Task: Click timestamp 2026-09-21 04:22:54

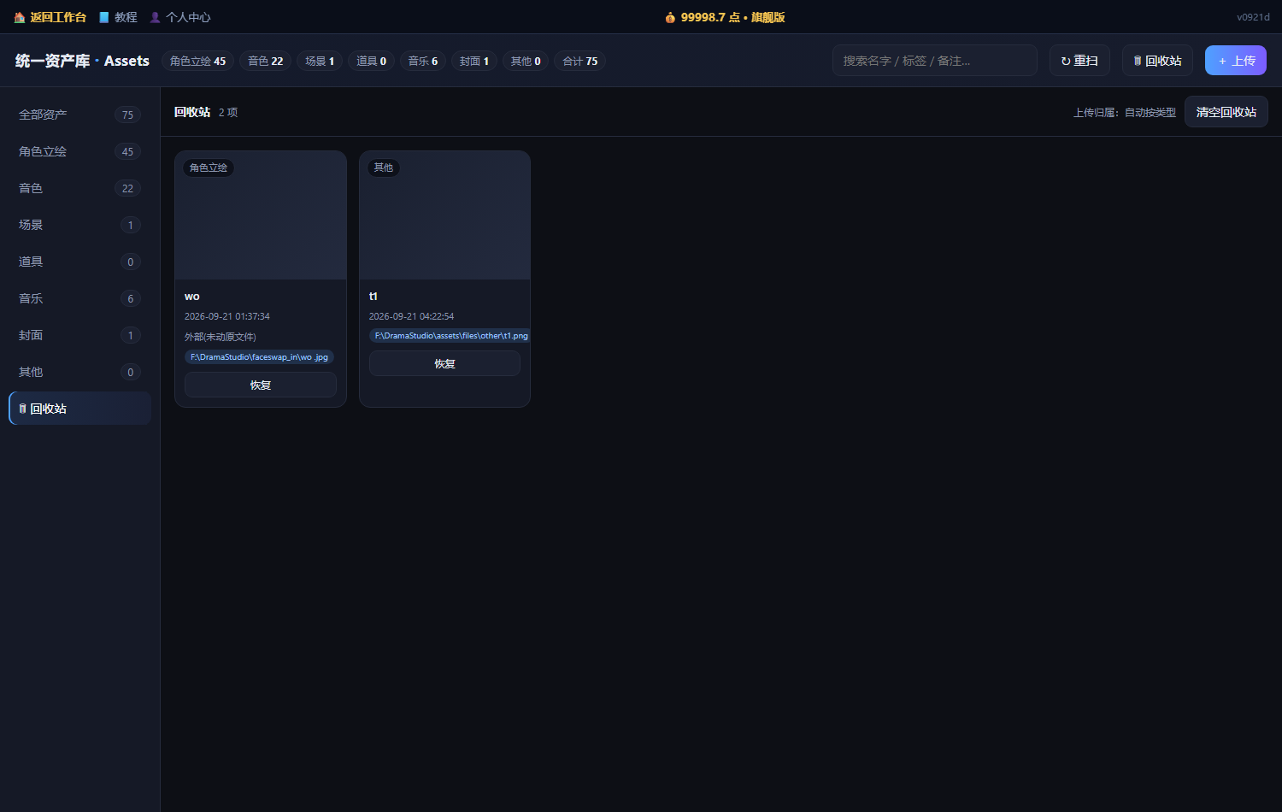Action: [411, 316]
